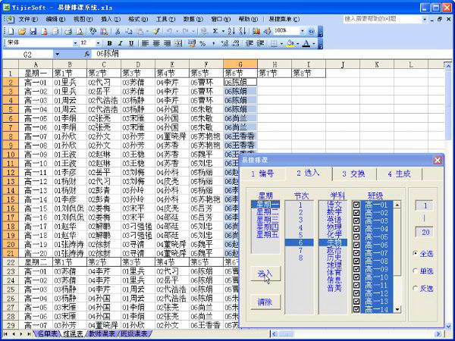
Task: Click the AutoSum sigma icon
Action: pos(215,31)
